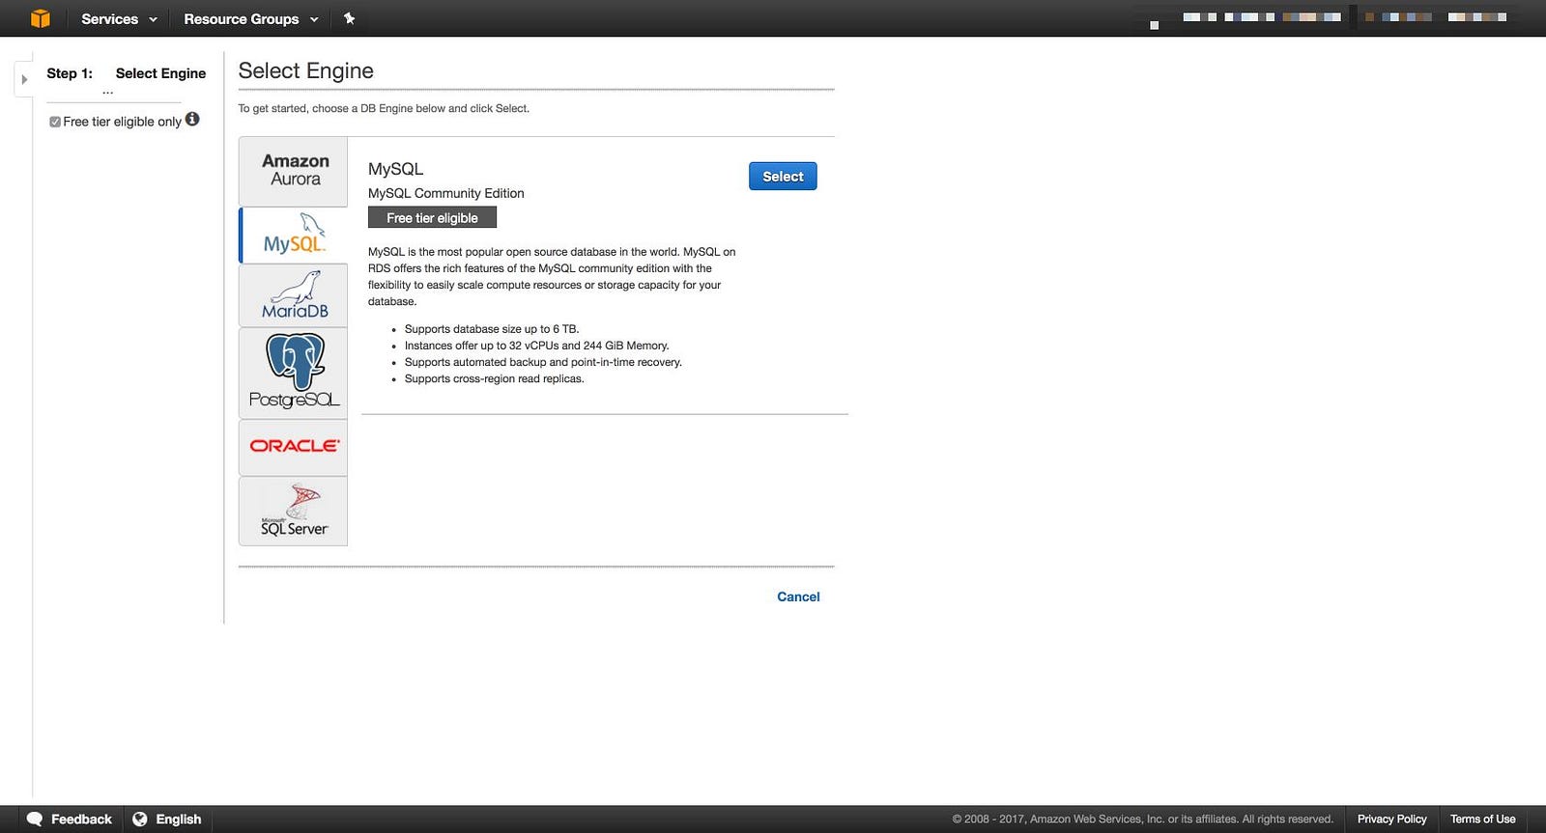Click the MySQL engine title text

pyautogui.click(x=395, y=169)
